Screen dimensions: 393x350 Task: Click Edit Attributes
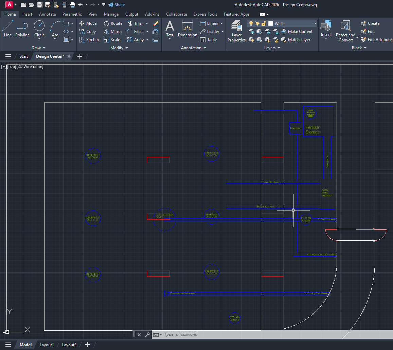click(x=377, y=40)
